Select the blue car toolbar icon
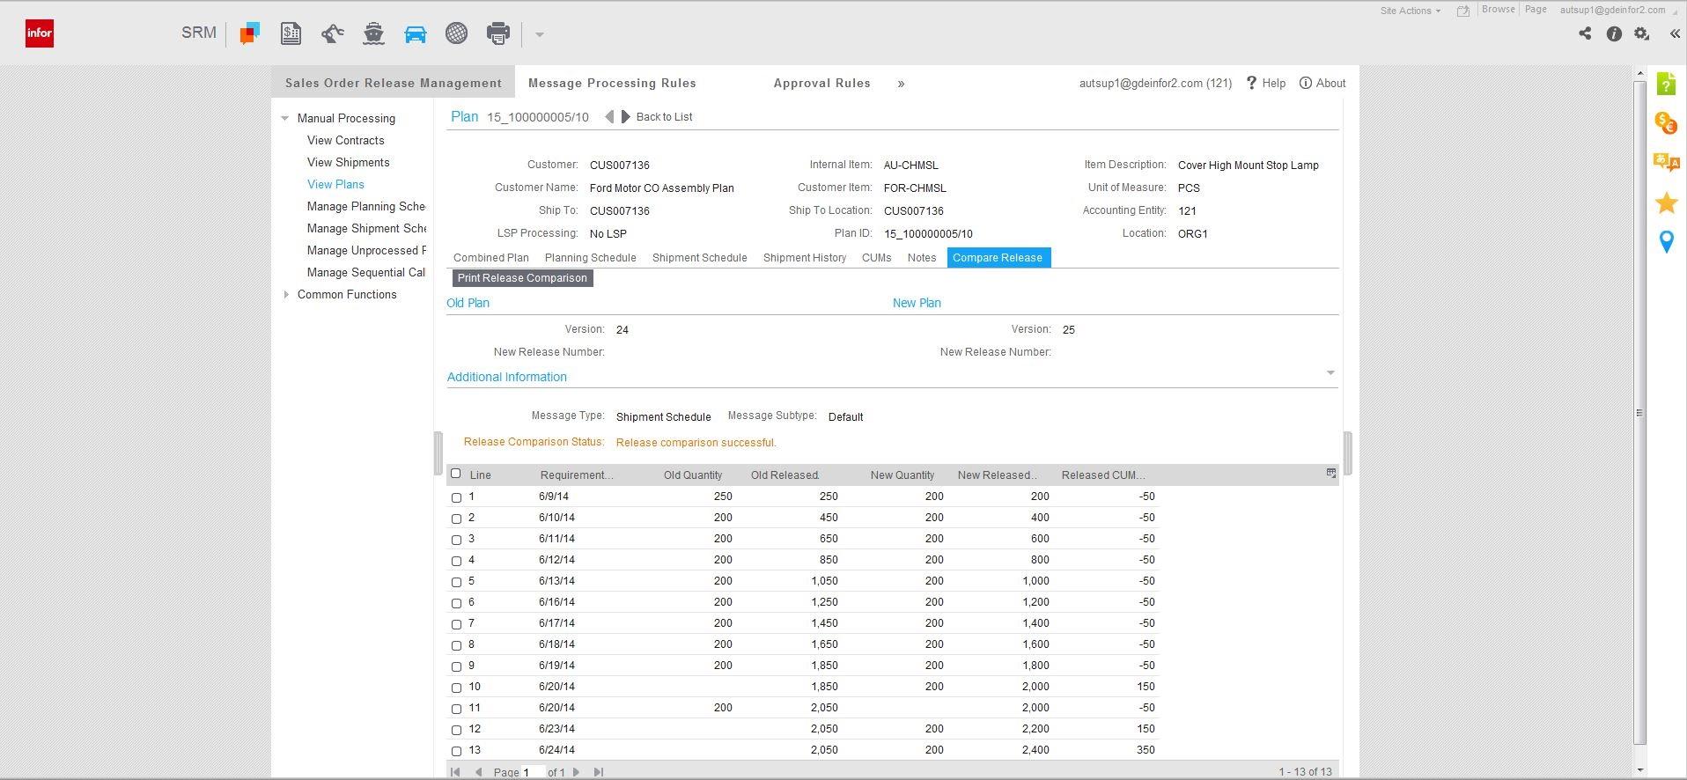The width and height of the screenshot is (1687, 780). [x=415, y=34]
